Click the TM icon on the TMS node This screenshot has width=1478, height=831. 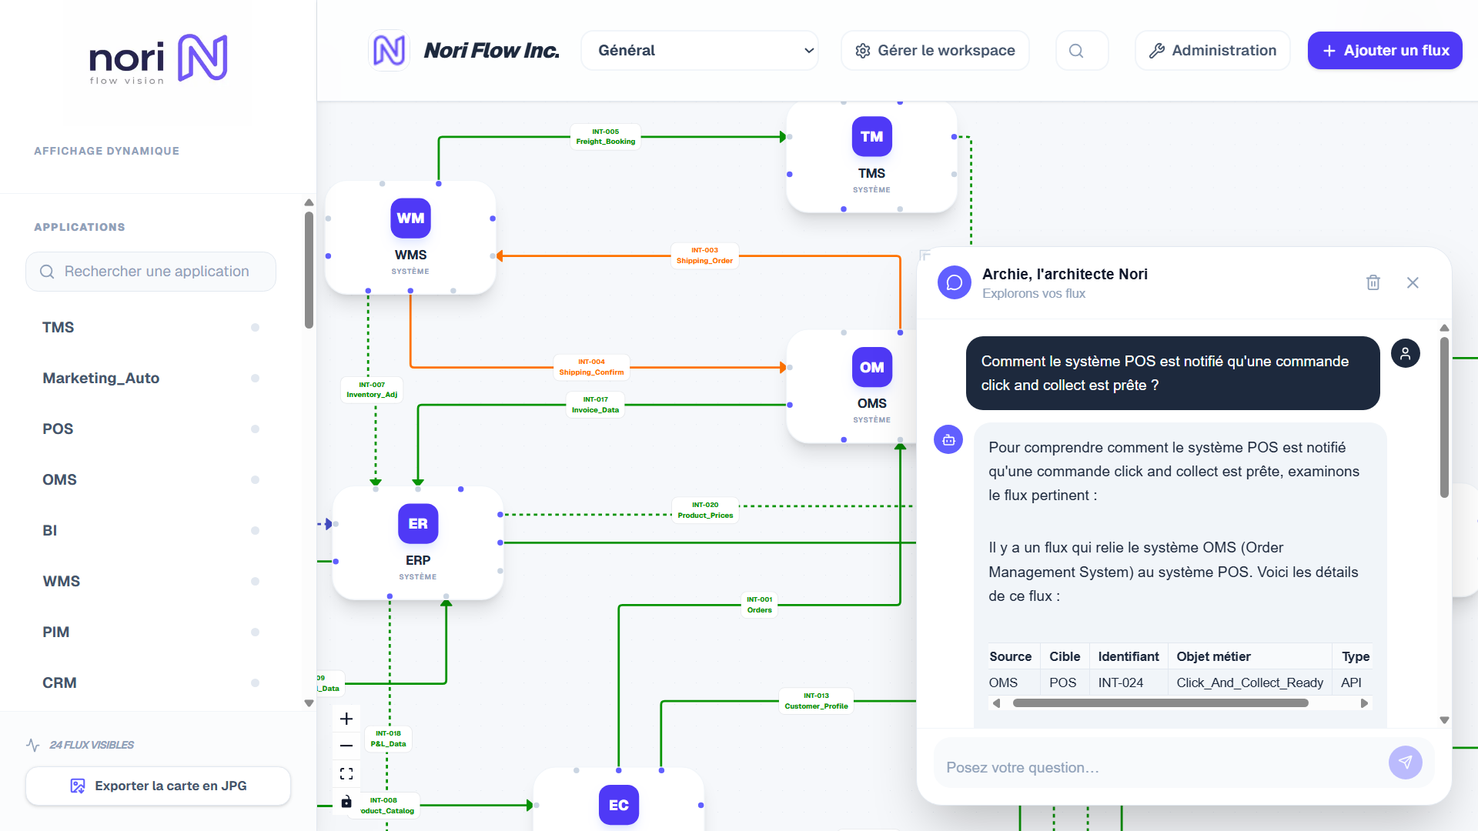point(871,136)
